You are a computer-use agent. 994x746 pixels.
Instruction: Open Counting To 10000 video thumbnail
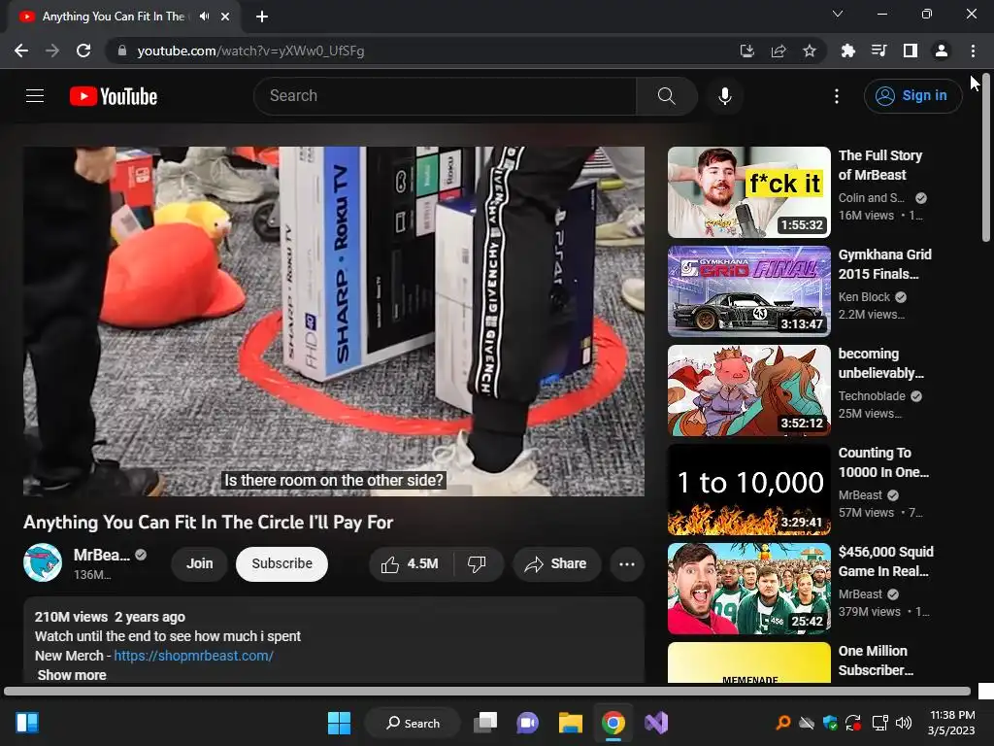(x=749, y=490)
